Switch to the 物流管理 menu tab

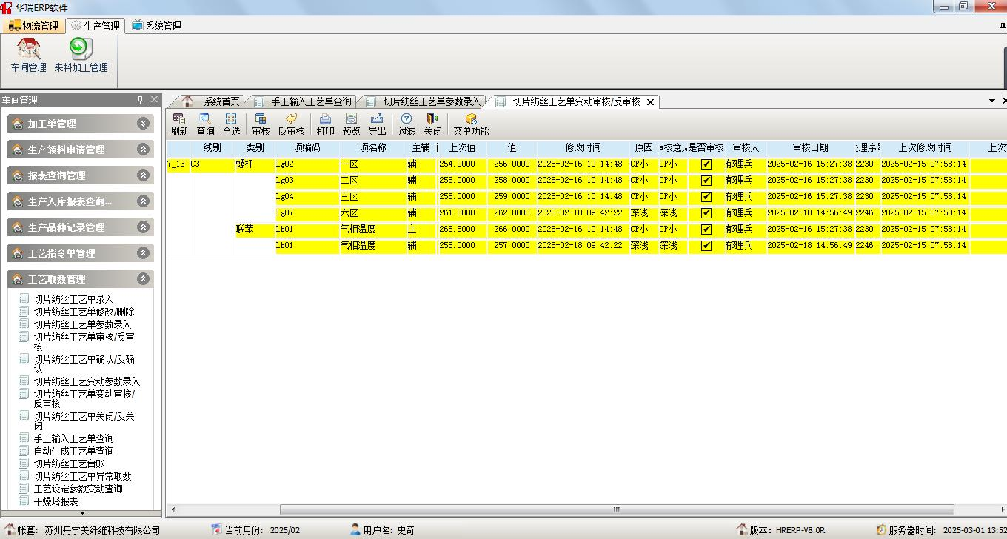(x=33, y=26)
